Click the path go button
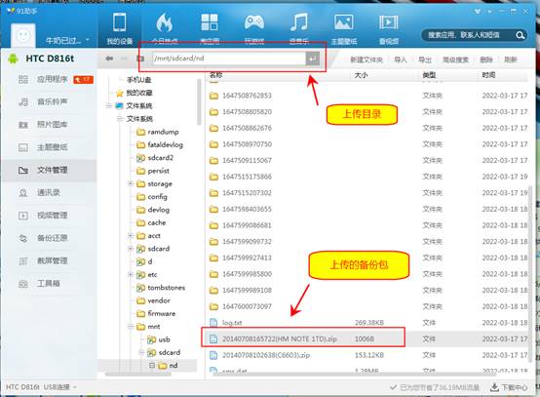The image size is (540, 397). [x=312, y=59]
